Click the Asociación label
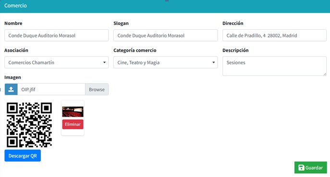The width and height of the screenshot is (330, 177). point(16,50)
